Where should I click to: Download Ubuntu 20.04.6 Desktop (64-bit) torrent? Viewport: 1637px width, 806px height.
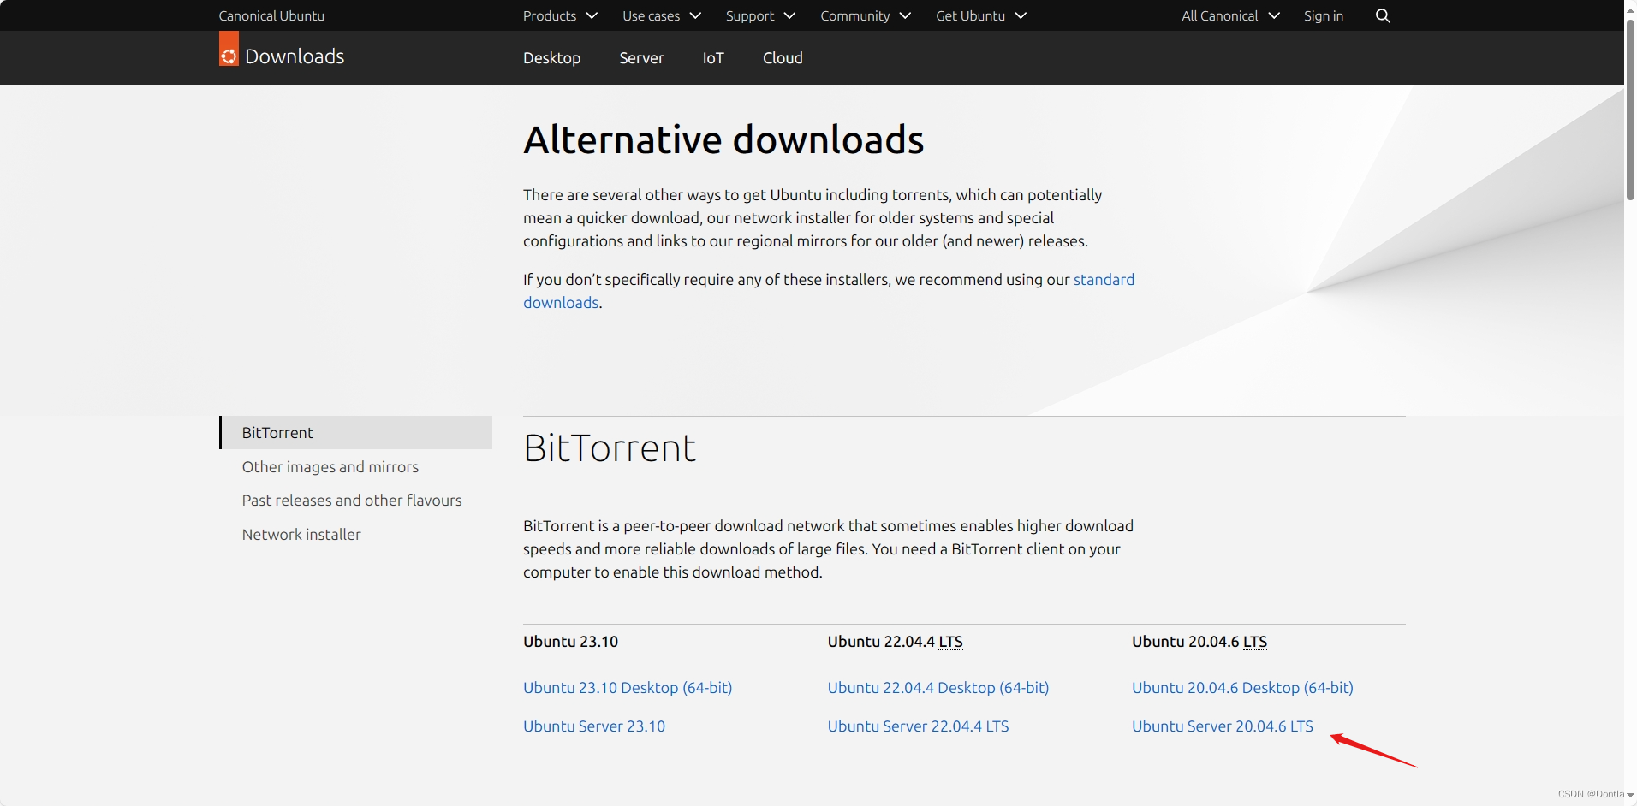click(1242, 688)
